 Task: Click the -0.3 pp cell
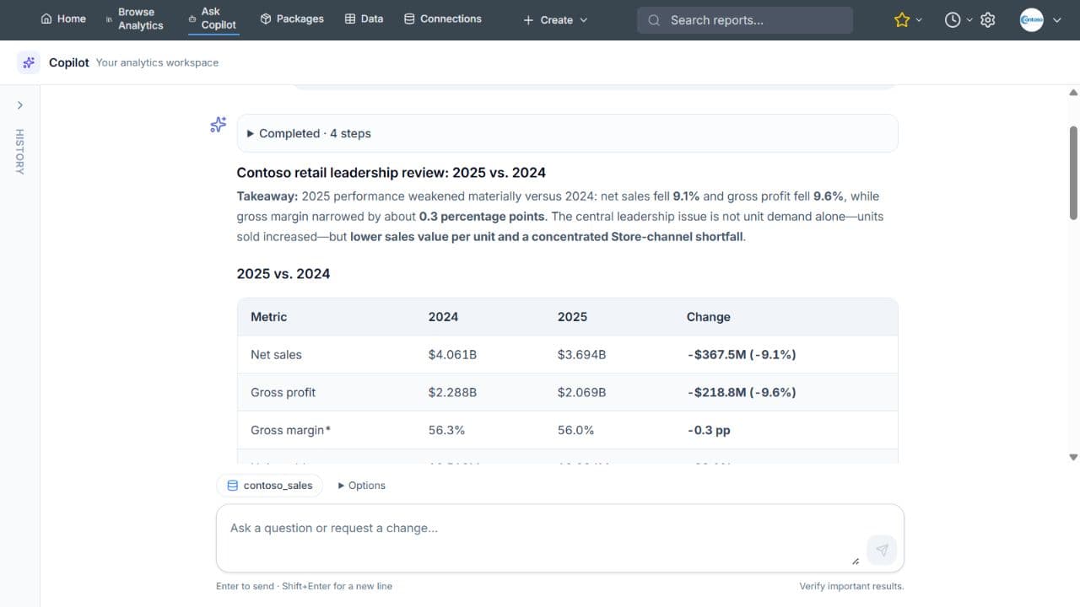[709, 430]
